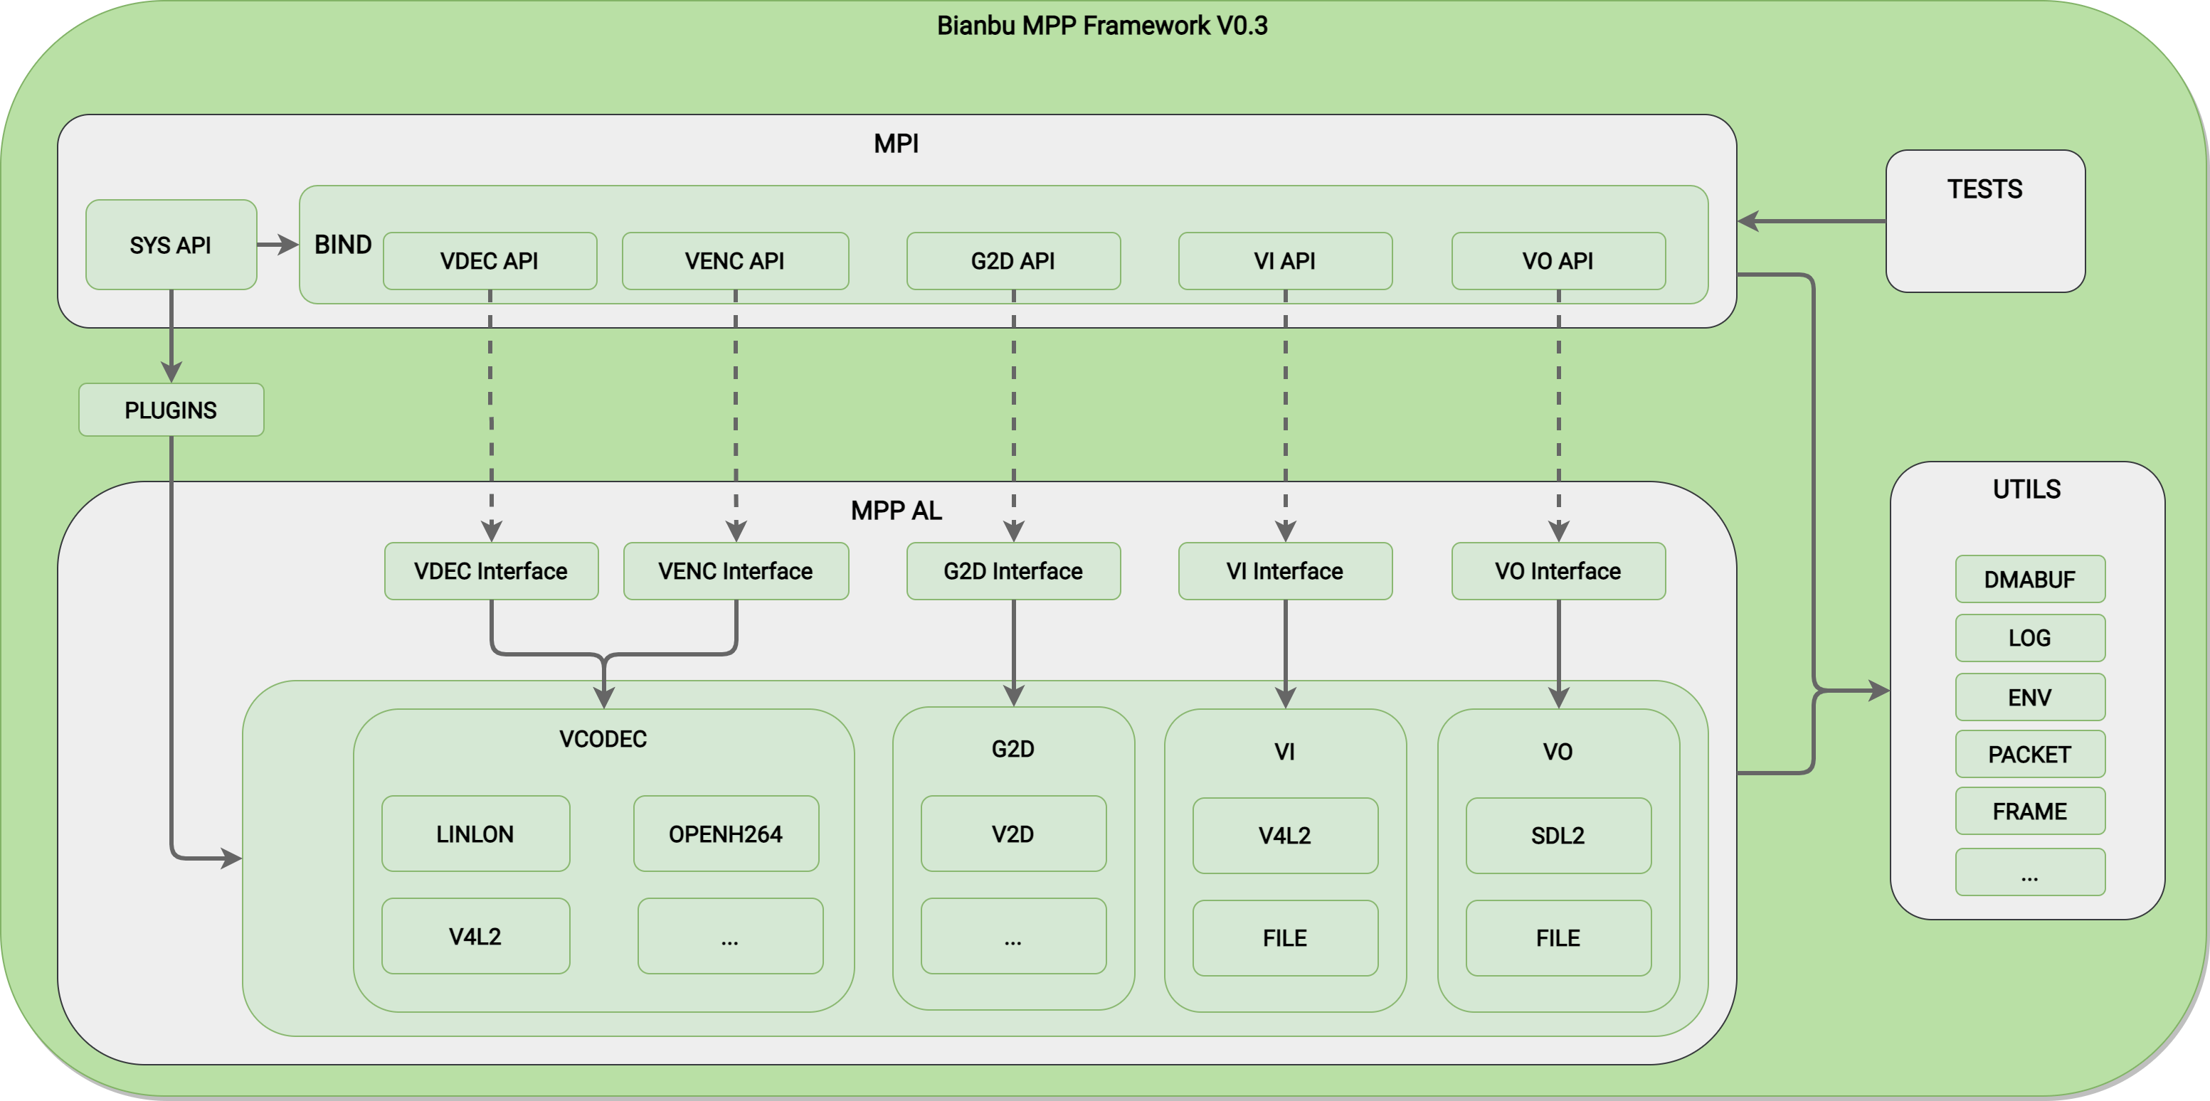Click the VDEC Interface block

pos(491,571)
